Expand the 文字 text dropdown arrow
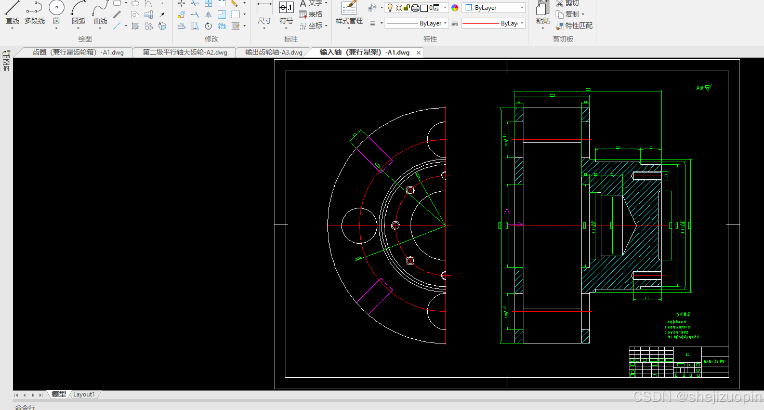Screen dimensions: 764x410 (x=326, y=3)
